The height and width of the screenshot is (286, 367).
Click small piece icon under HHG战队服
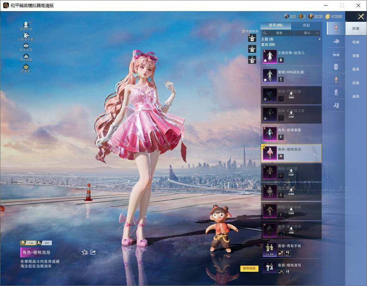click(x=281, y=80)
